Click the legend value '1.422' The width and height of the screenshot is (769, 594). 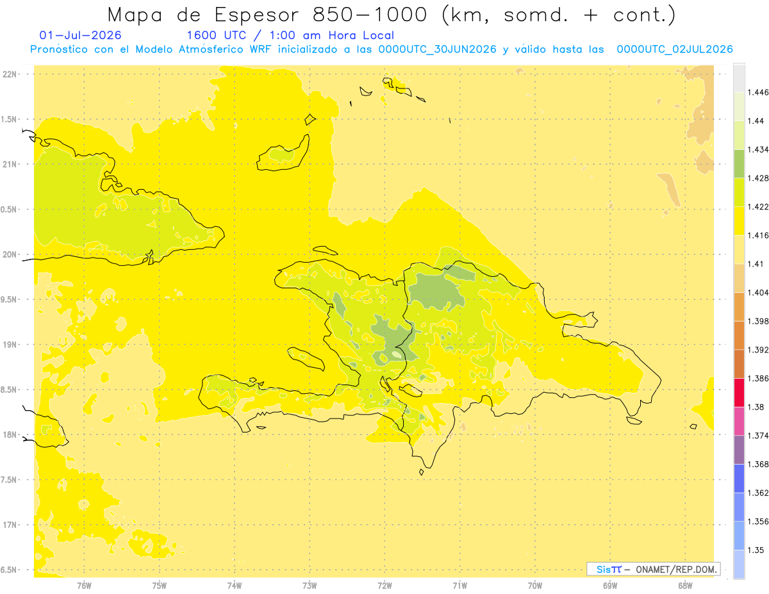[758, 206]
